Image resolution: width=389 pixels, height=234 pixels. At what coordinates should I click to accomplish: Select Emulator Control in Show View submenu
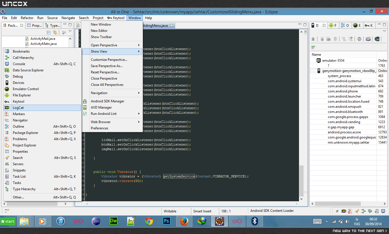click(42, 89)
